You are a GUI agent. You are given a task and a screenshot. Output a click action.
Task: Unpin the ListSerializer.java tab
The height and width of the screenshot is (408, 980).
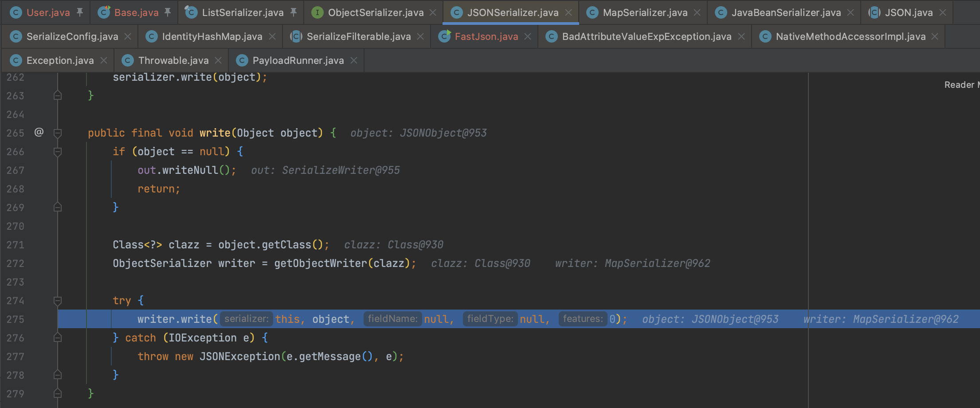tap(294, 12)
